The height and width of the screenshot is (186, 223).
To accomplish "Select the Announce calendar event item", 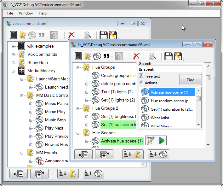I will [x=56, y=161].
